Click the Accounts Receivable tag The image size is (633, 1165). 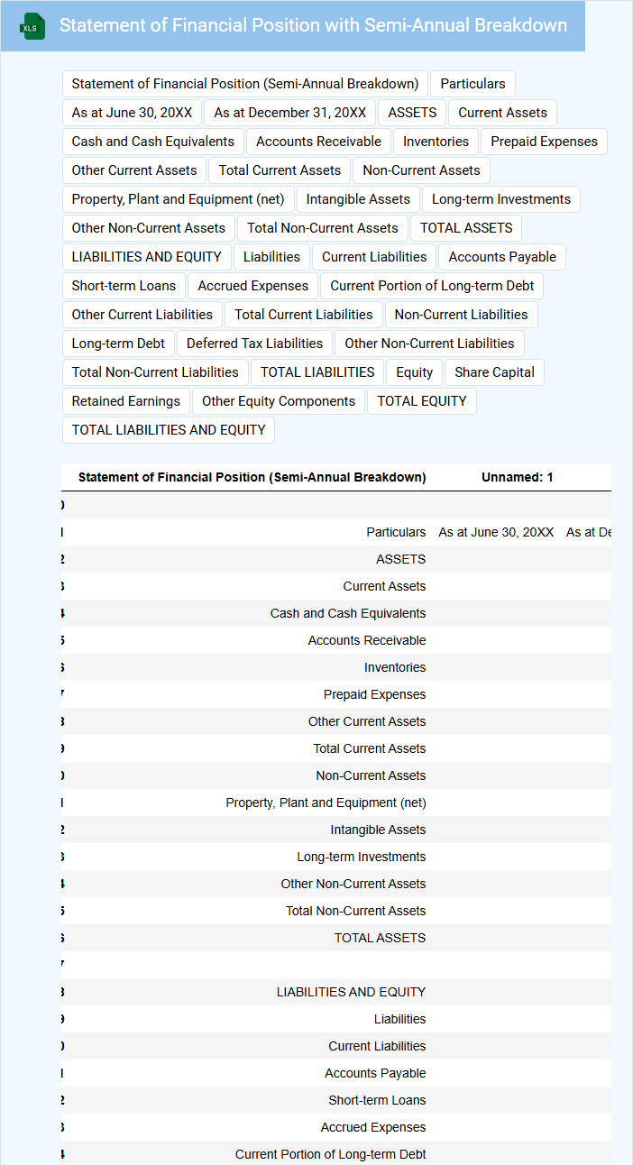(318, 142)
